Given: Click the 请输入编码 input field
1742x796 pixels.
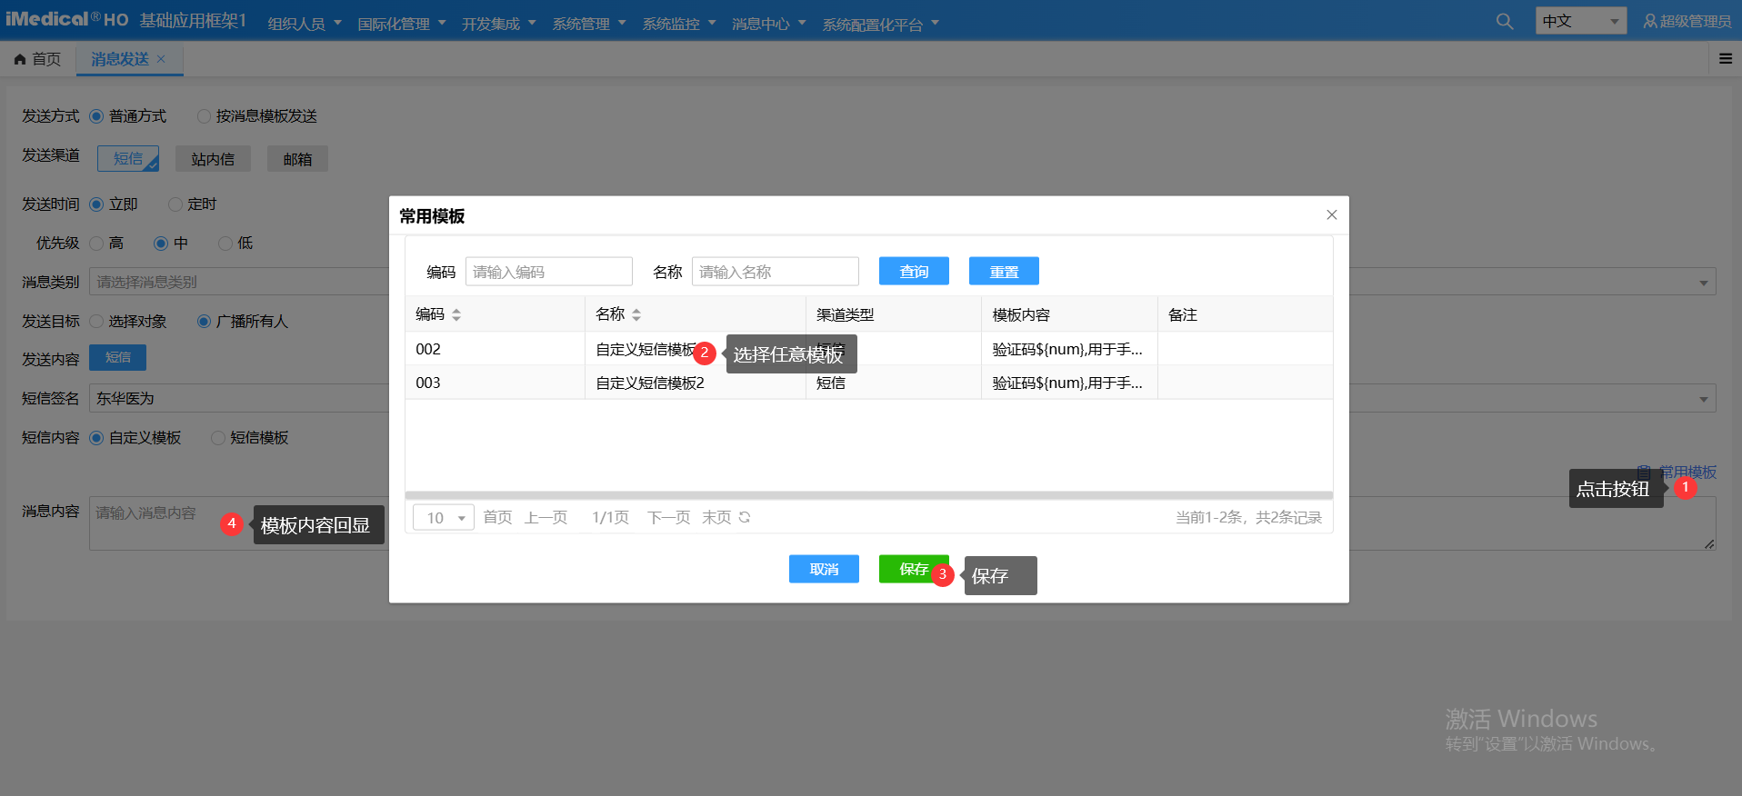Looking at the screenshot, I should 548,272.
